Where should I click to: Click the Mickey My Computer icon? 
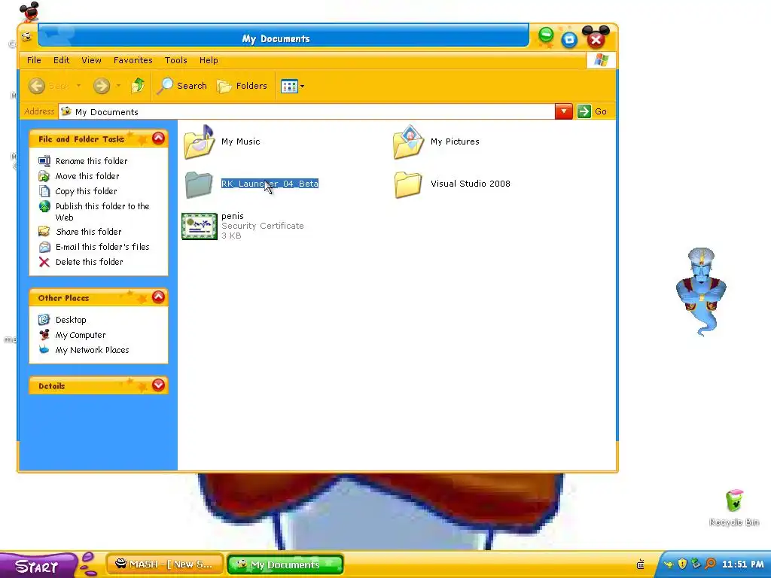click(x=44, y=335)
